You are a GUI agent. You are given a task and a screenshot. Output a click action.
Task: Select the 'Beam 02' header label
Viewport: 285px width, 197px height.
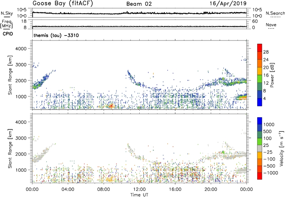pos(139,4)
